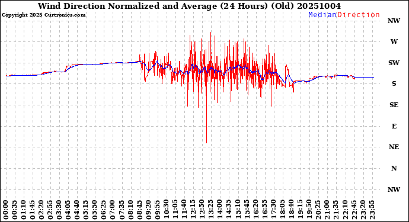Click the '05:15' time axis label

86,210
